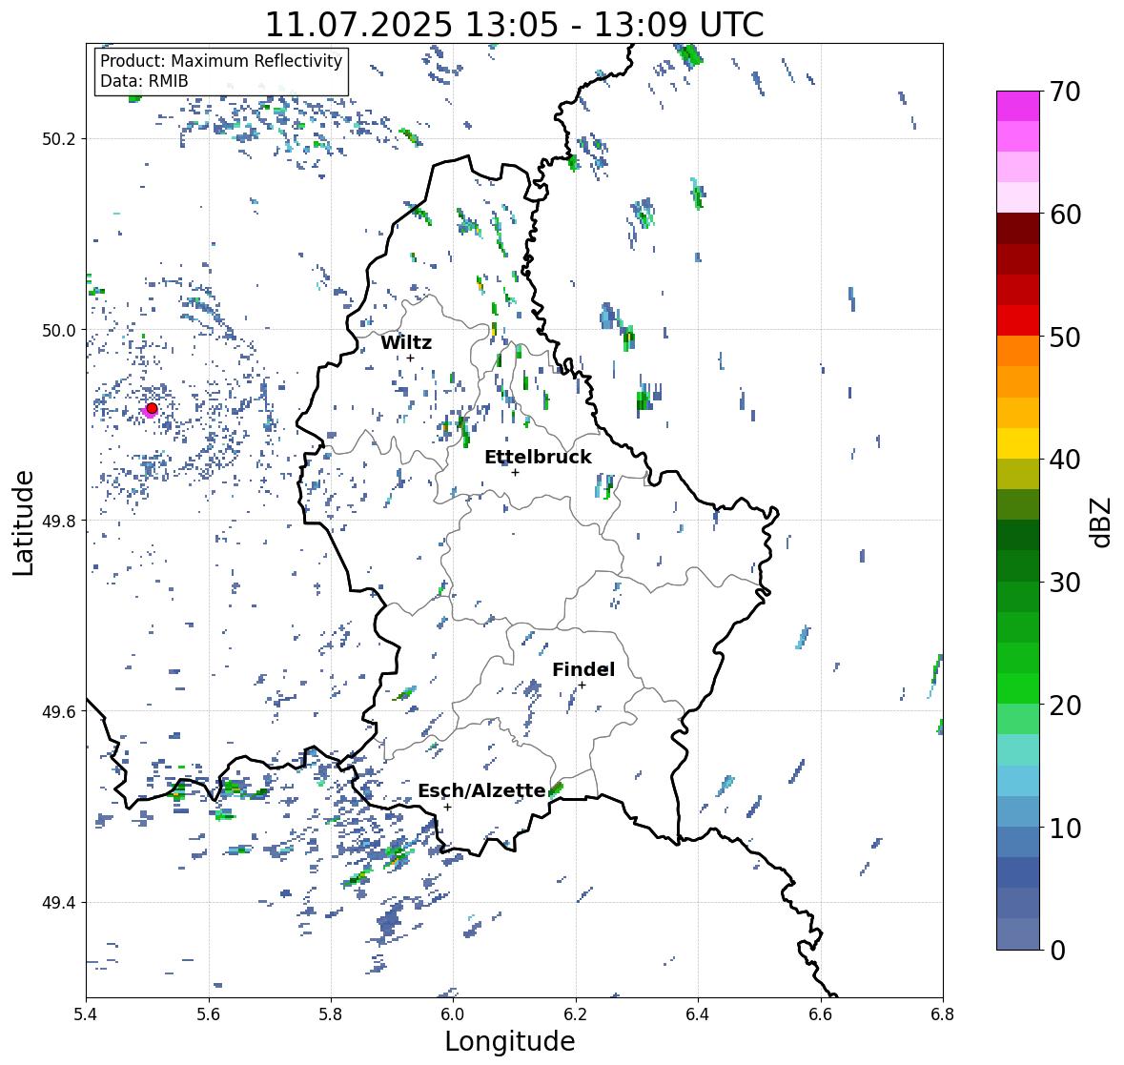
Task: Click the 6.8 longitude tick label
Action: pyautogui.click(x=943, y=1014)
